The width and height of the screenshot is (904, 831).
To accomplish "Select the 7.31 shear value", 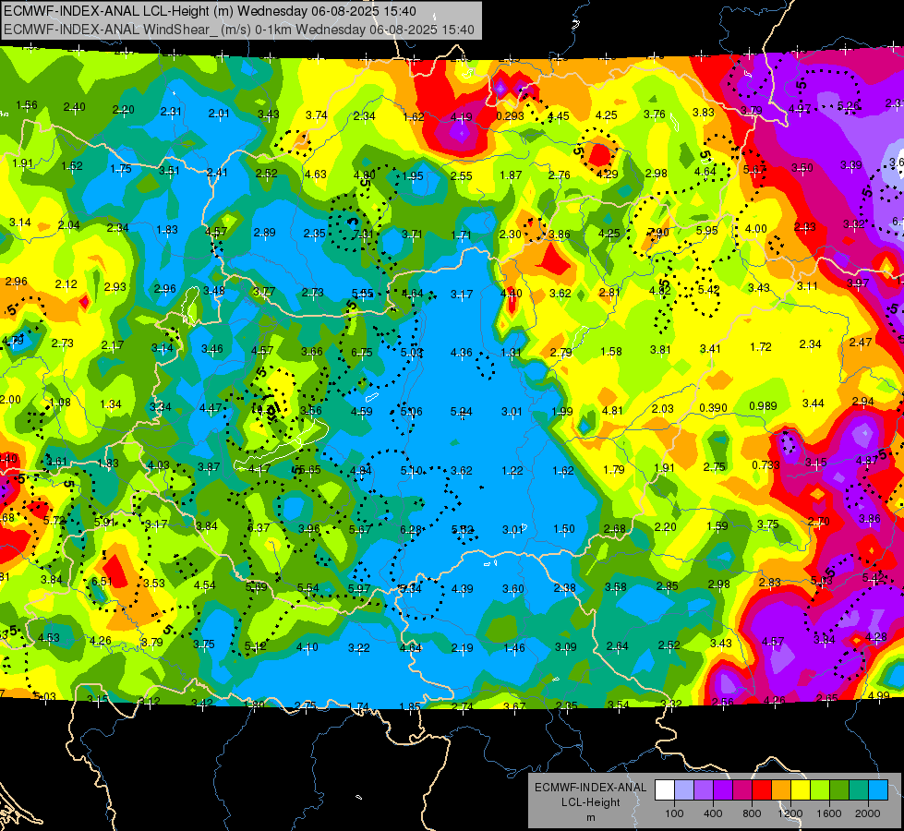I will click(363, 235).
